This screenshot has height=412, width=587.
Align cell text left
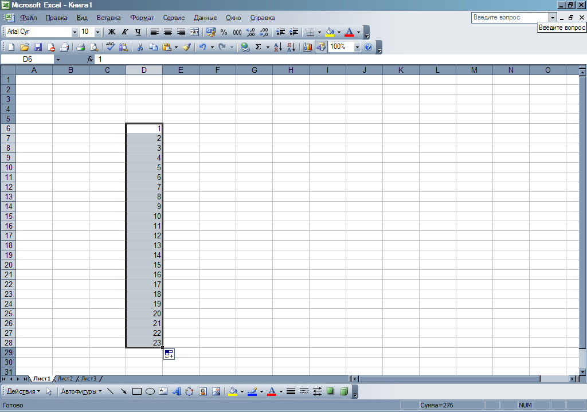pyautogui.click(x=155, y=32)
